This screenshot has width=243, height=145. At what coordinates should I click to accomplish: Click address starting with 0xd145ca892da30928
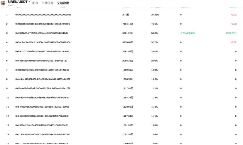(x=43, y=134)
